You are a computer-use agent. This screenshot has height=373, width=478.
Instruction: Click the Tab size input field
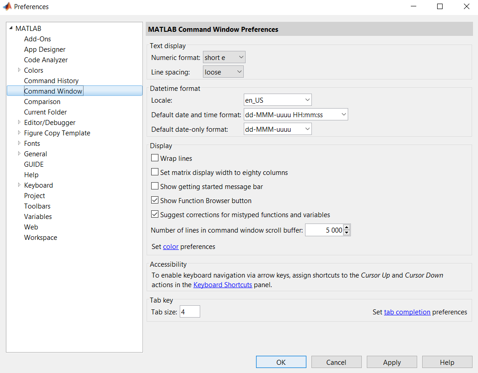point(190,312)
